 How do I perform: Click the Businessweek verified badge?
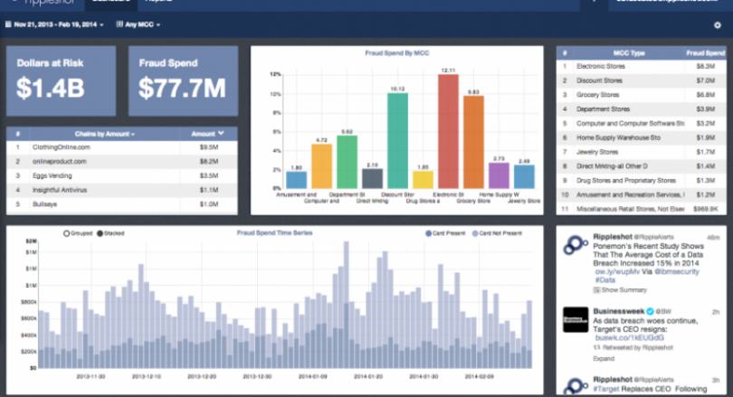650,311
